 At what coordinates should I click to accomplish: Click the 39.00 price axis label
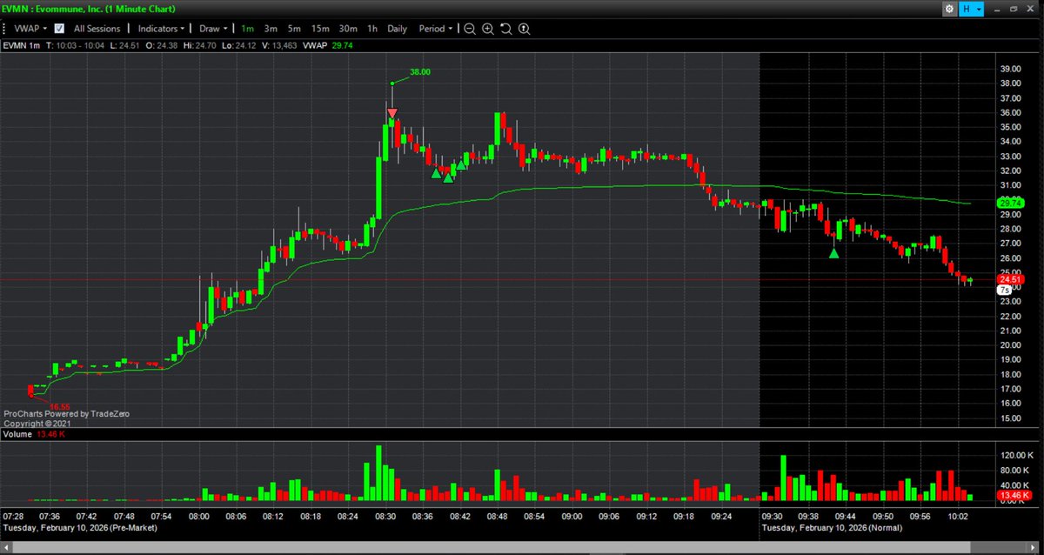coord(1013,70)
